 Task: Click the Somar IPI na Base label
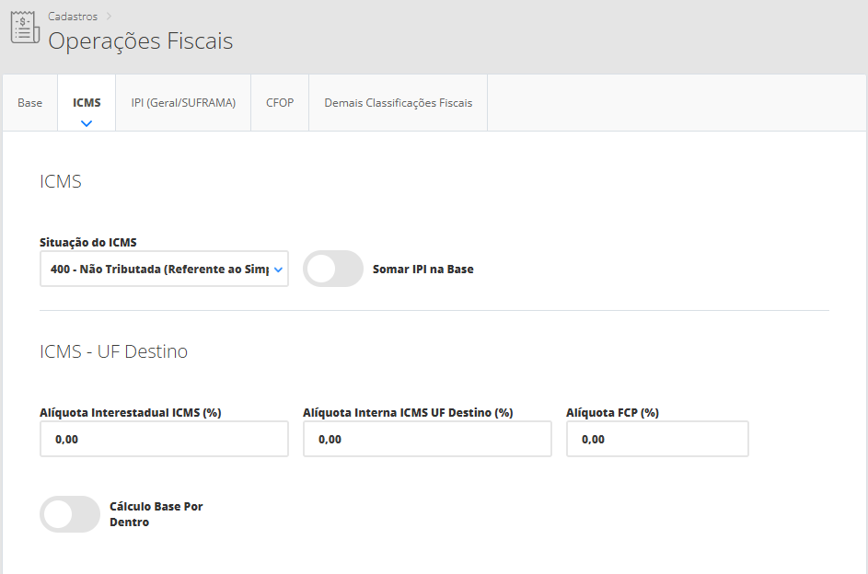[422, 270]
